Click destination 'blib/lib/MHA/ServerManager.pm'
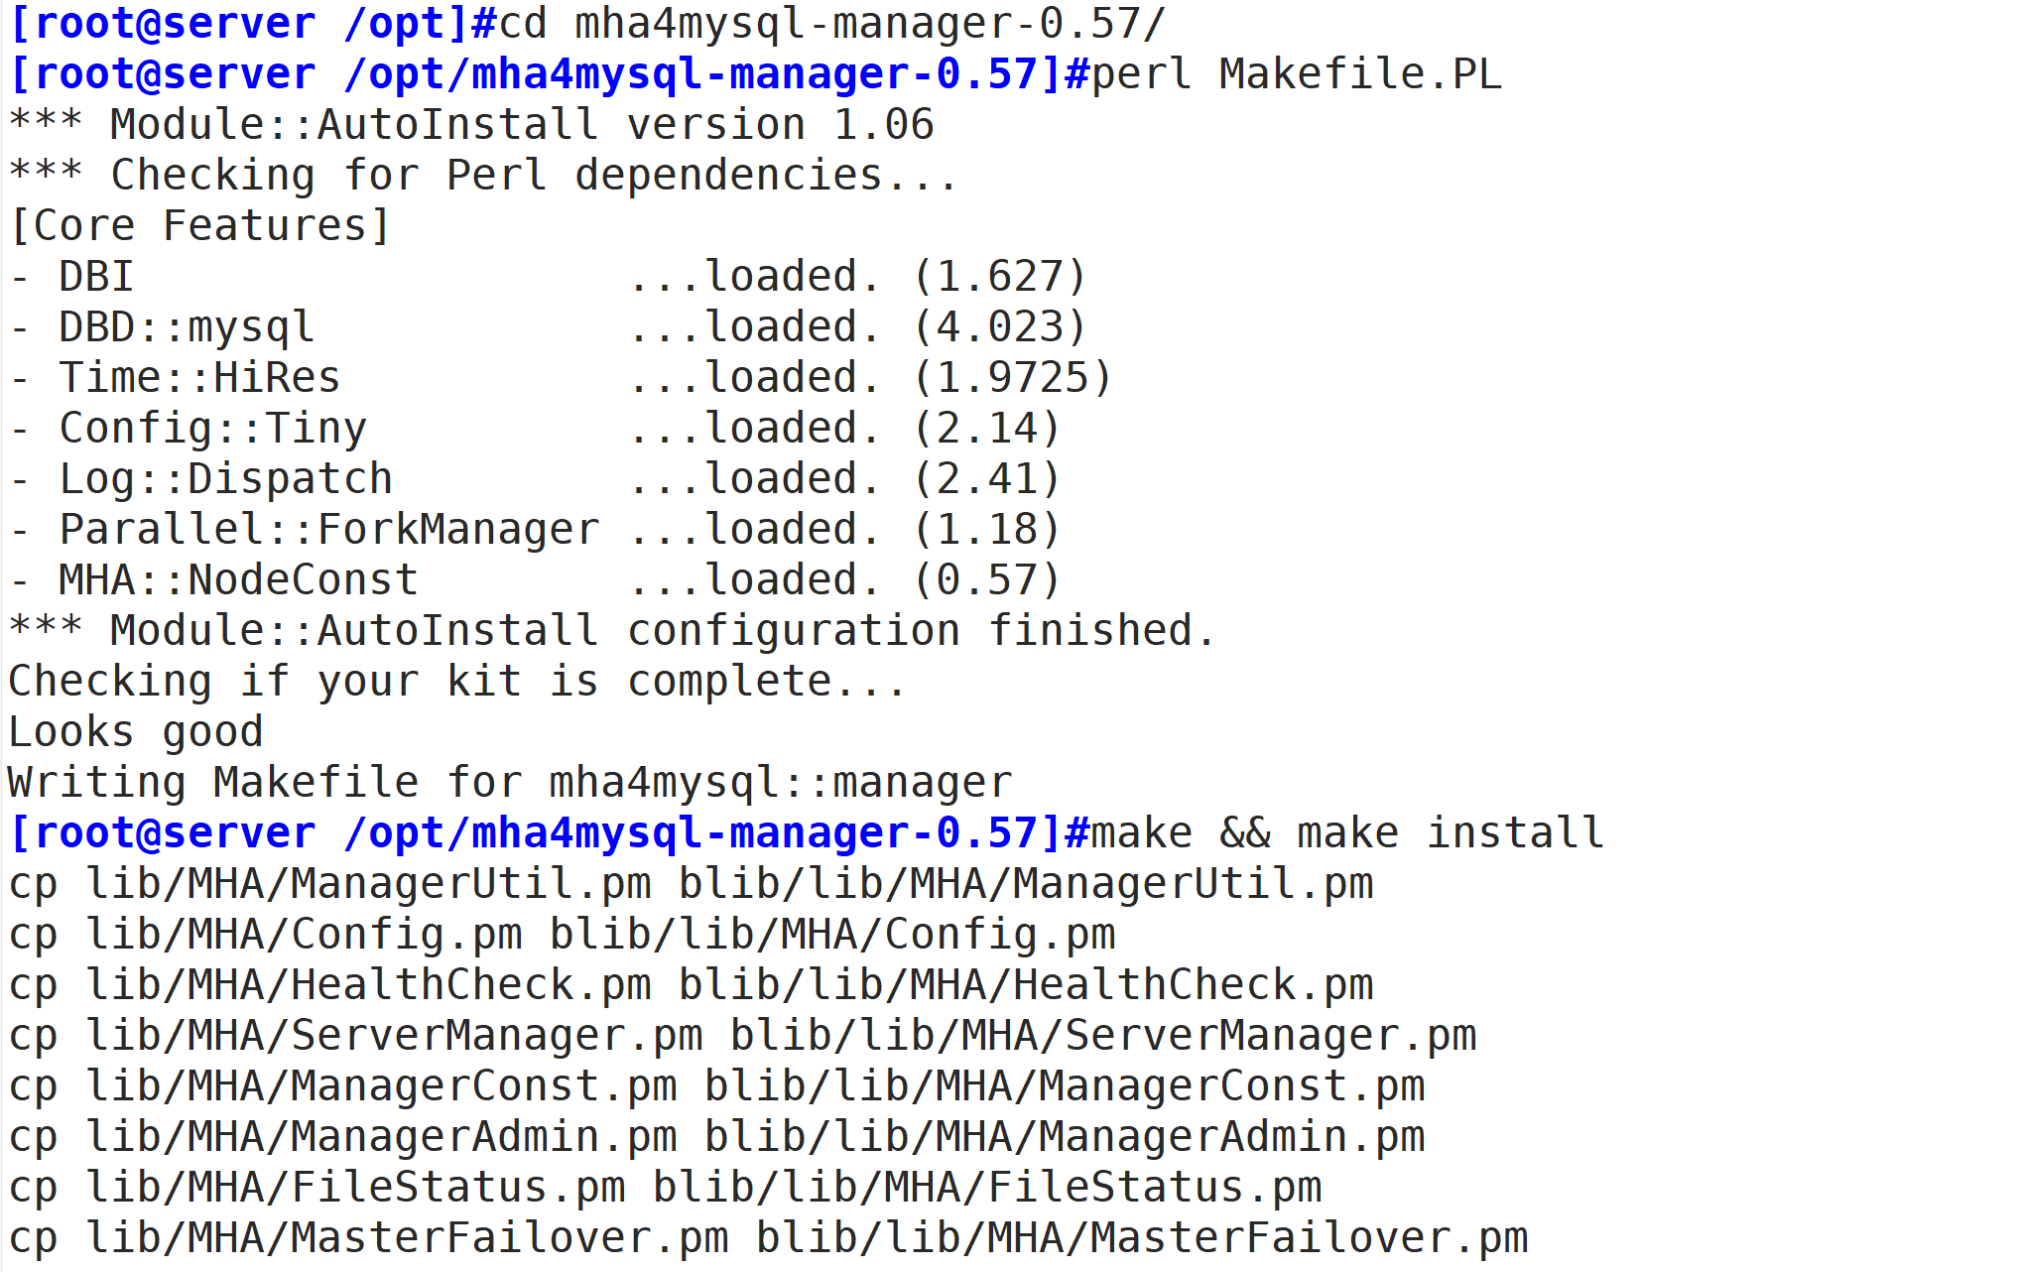The height and width of the screenshot is (1272, 2019). [x=1104, y=1036]
